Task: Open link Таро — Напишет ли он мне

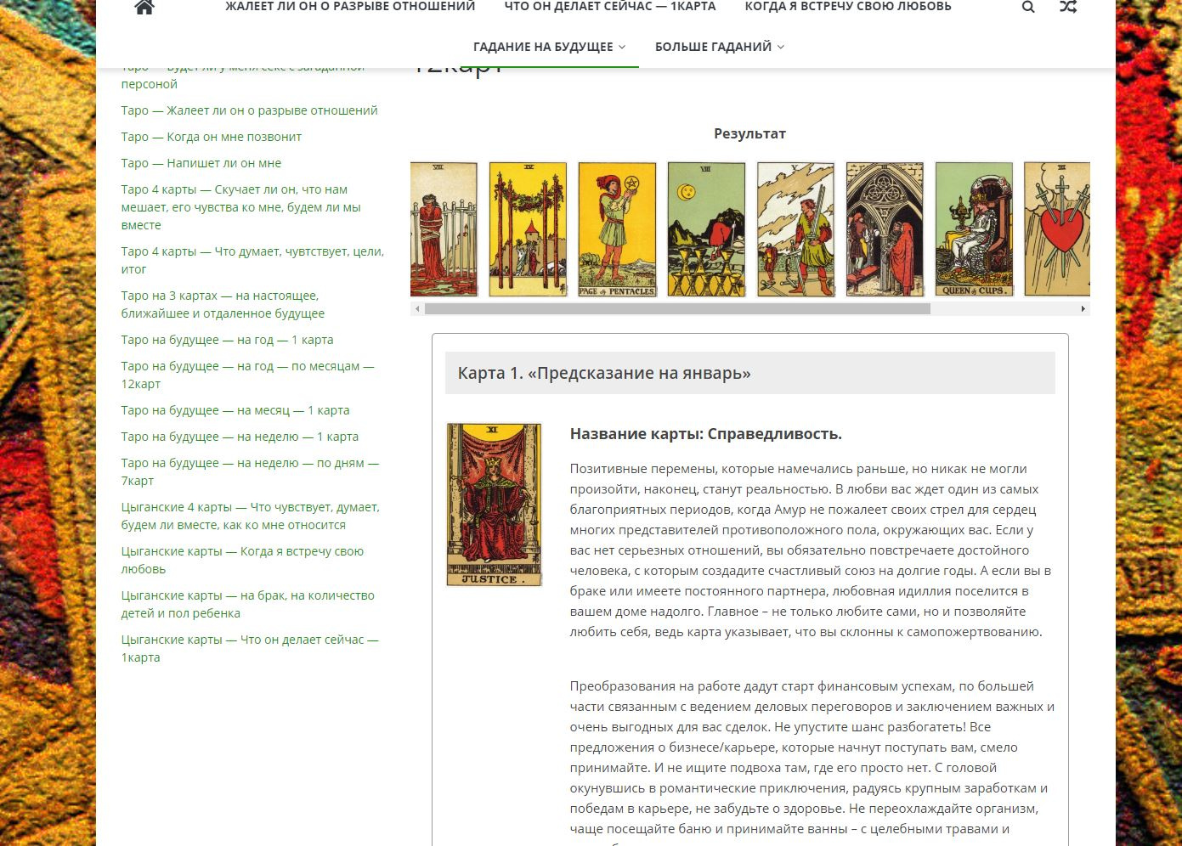Action: coord(201,163)
